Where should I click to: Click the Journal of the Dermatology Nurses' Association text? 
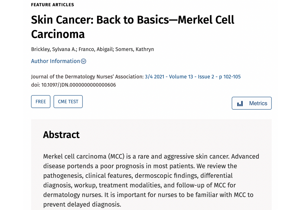[87, 77]
